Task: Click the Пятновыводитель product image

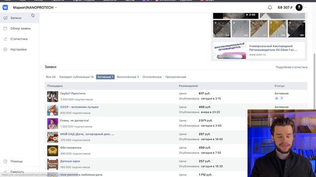Action: tap(230, 50)
